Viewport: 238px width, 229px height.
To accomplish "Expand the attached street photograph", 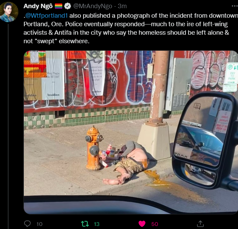I will click(131, 132).
